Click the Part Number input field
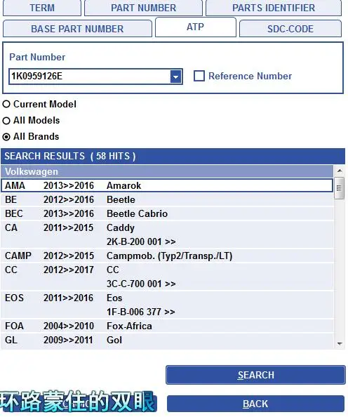 click(x=90, y=77)
